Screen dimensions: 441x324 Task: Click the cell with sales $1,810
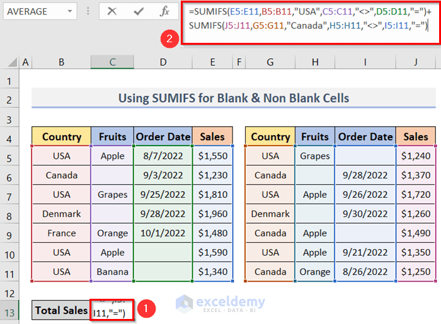point(213,194)
